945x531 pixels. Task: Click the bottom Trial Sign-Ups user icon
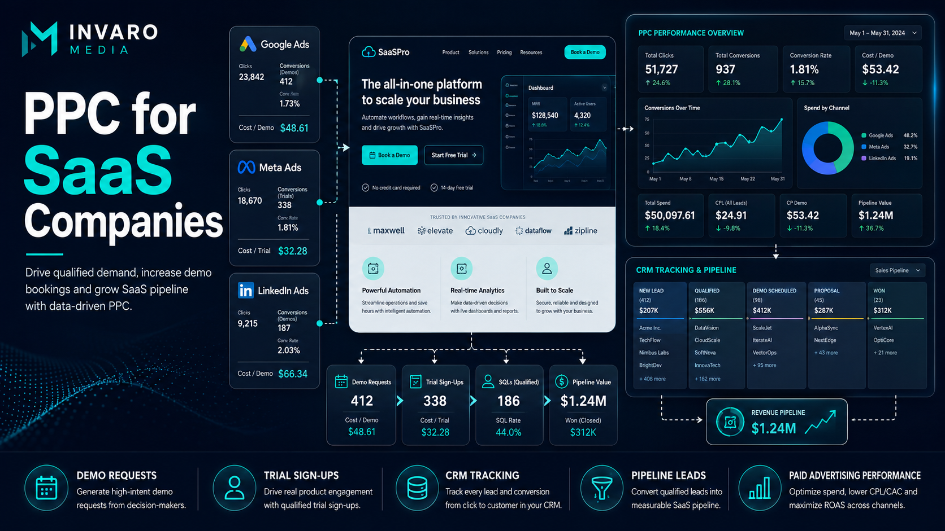[x=234, y=488]
